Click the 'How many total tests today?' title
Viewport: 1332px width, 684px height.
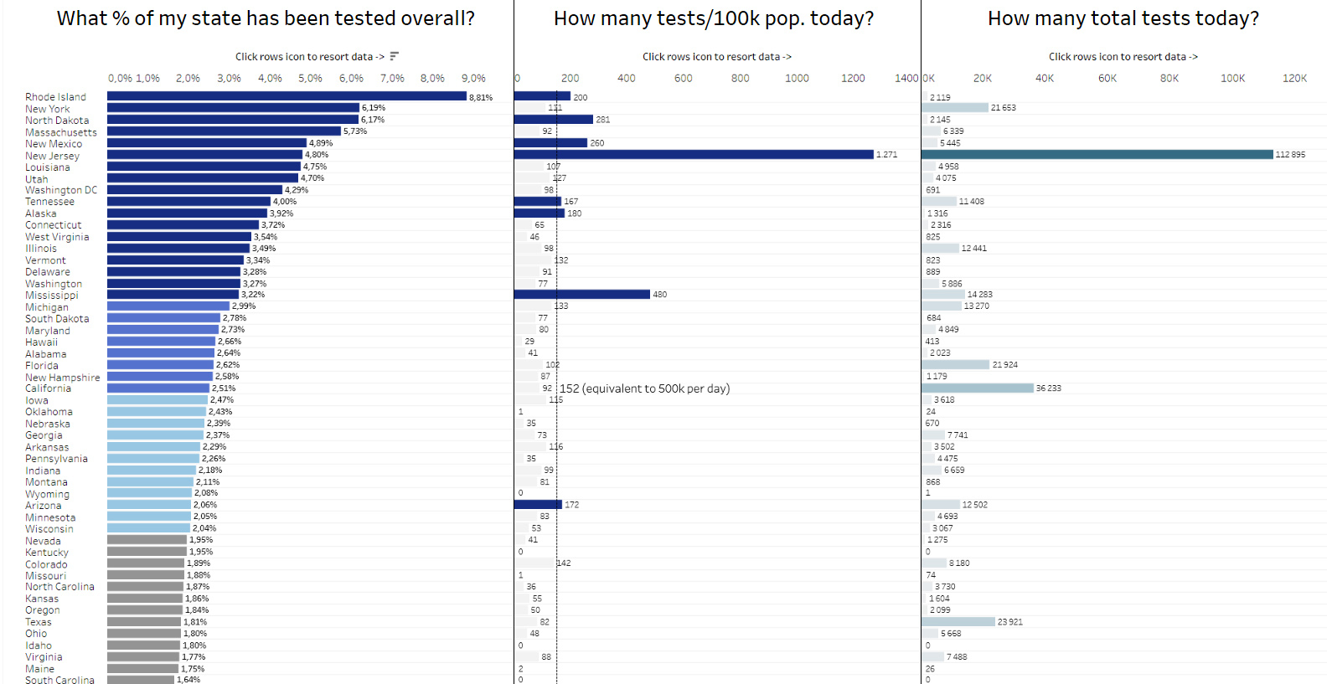point(1123,18)
